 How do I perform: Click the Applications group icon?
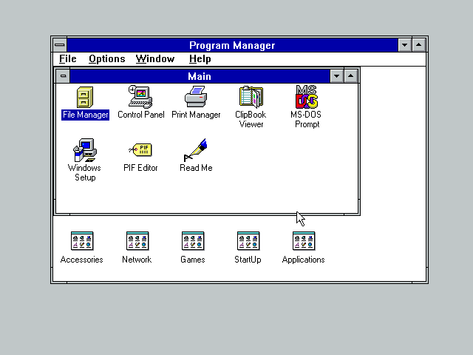pyautogui.click(x=304, y=241)
